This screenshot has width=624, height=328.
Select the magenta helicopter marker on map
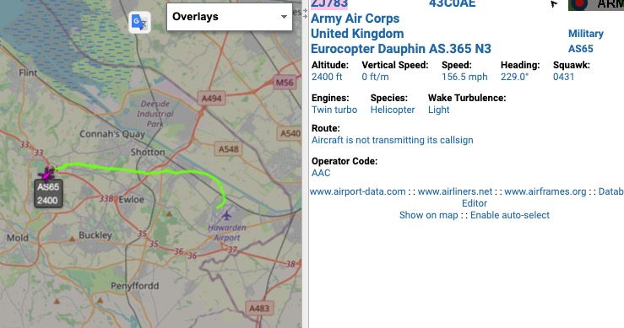47,174
